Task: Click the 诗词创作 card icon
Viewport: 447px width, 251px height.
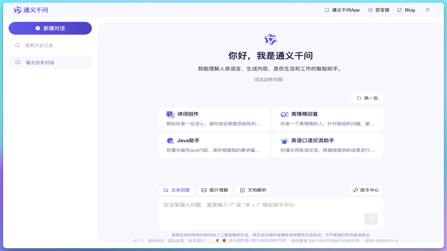Action: click(170, 114)
